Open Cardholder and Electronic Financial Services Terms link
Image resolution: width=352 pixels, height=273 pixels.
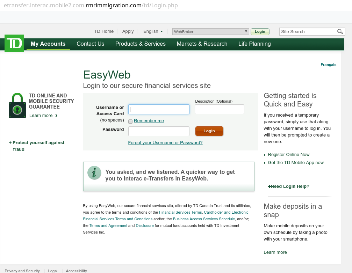coord(166,216)
